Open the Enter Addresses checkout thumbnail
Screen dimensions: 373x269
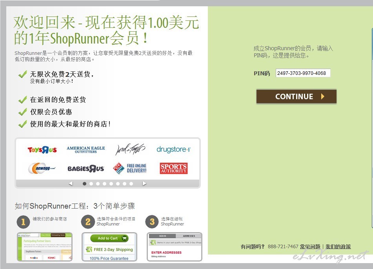pos(175,247)
